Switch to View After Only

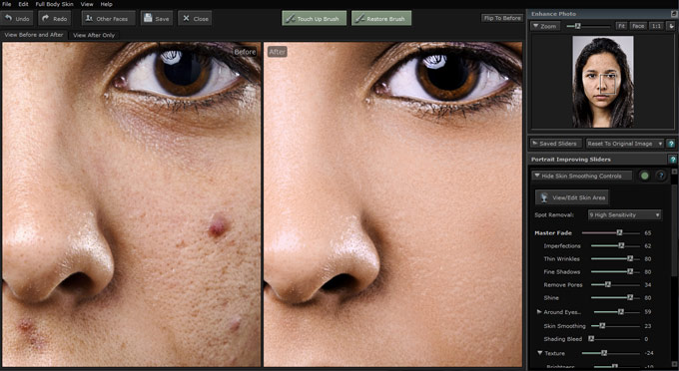pos(94,35)
